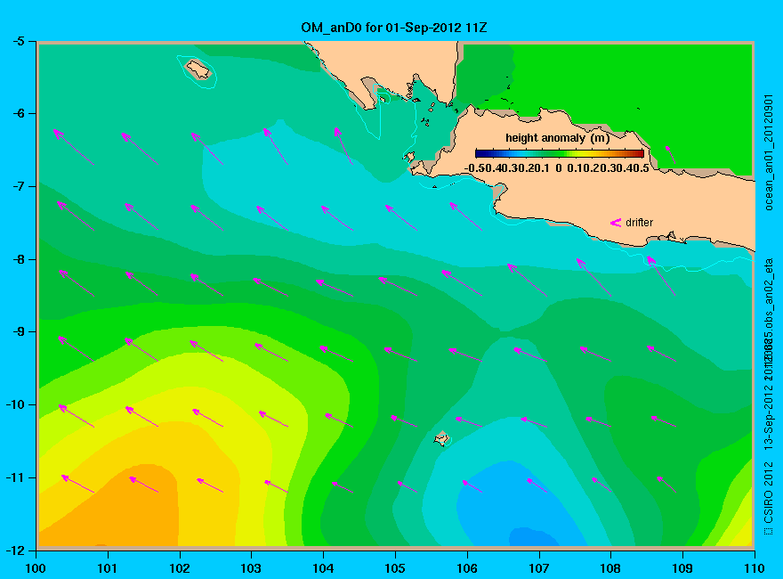Click the x-axis label "109"

[682, 568]
